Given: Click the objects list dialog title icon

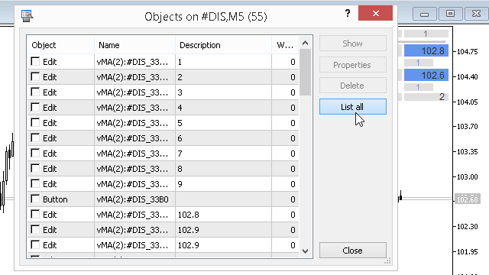Looking at the screenshot, I should pyautogui.click(x=28, y=16).
